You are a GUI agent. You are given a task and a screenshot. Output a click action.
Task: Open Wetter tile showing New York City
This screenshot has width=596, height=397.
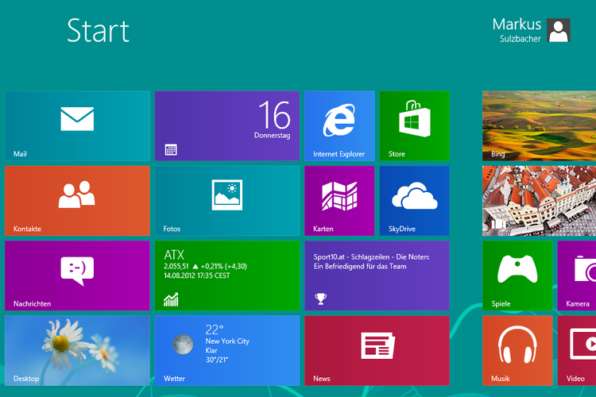tap(226, 350)
